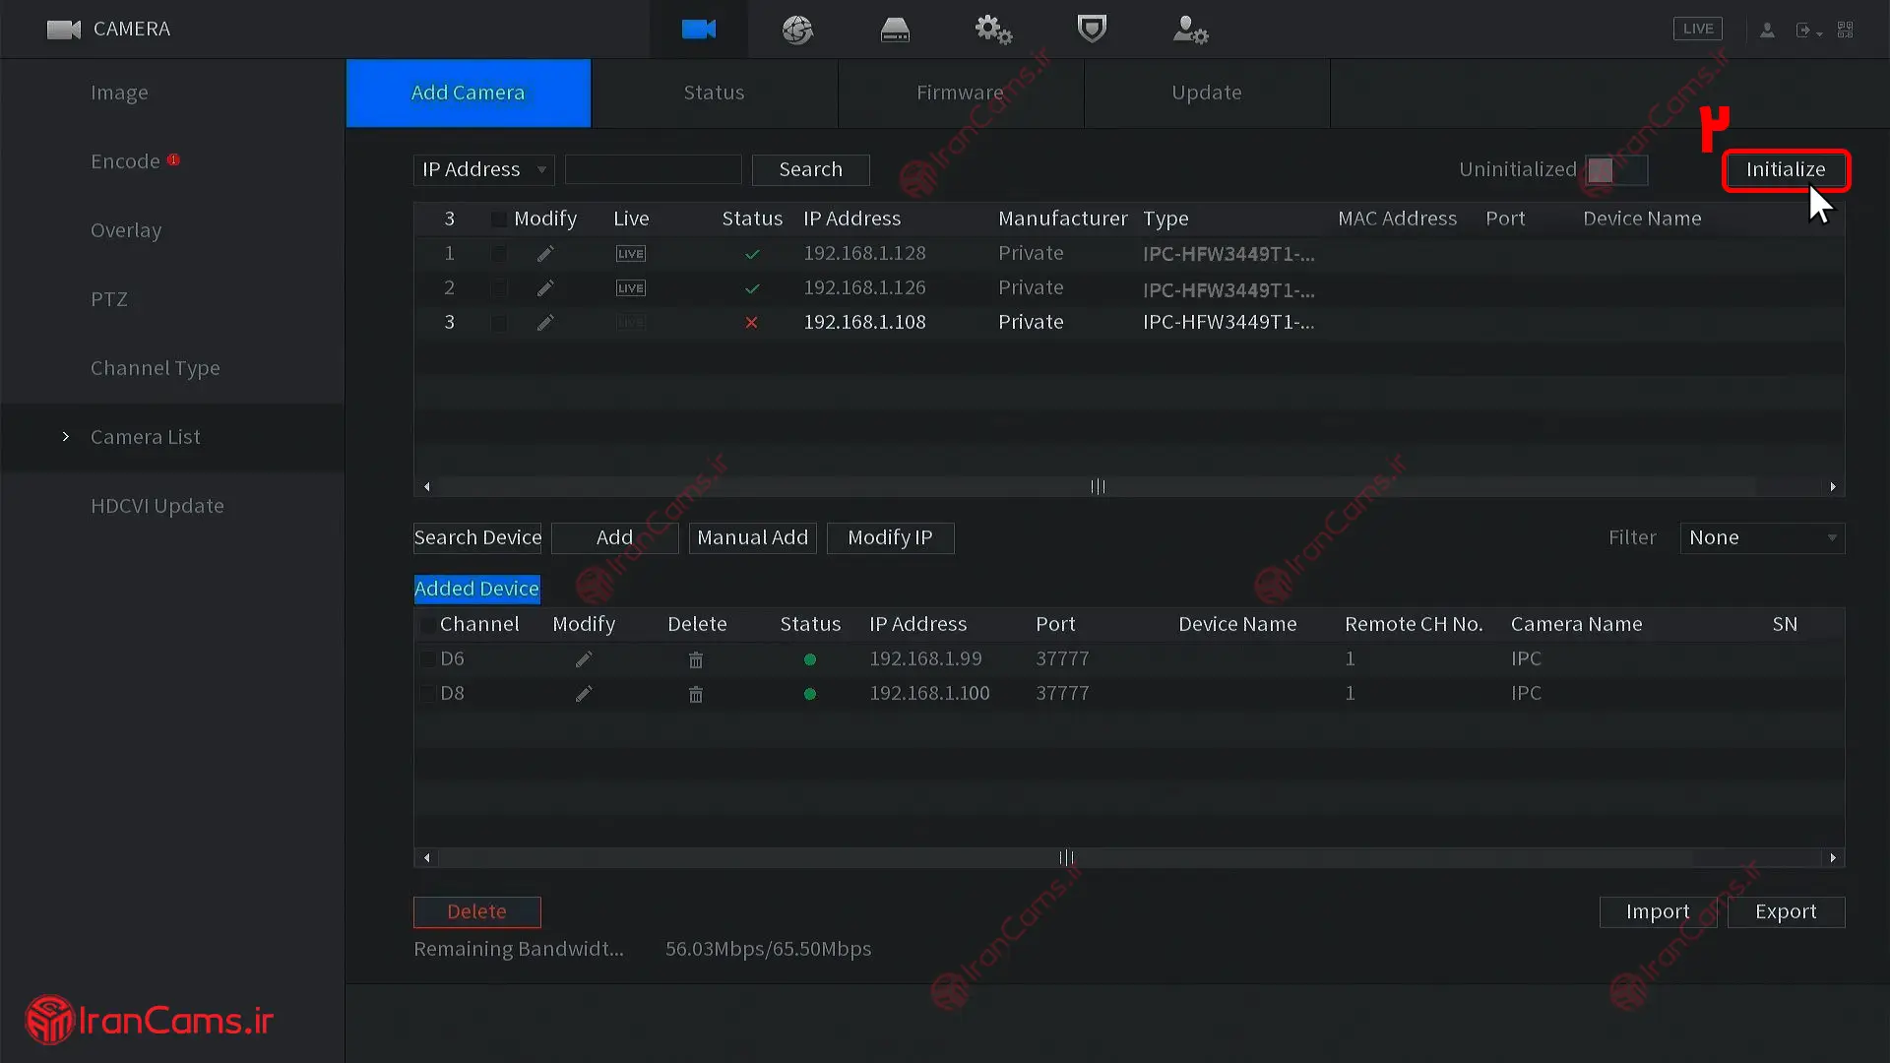
Task: Switch to the Status tab
Action: tap(715, 93)
